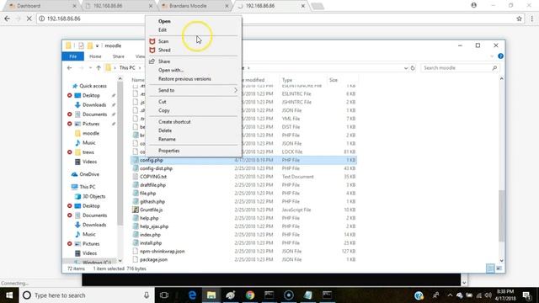Open the address bar history dropdown
The image size is (539, 303).
[406, 68]
